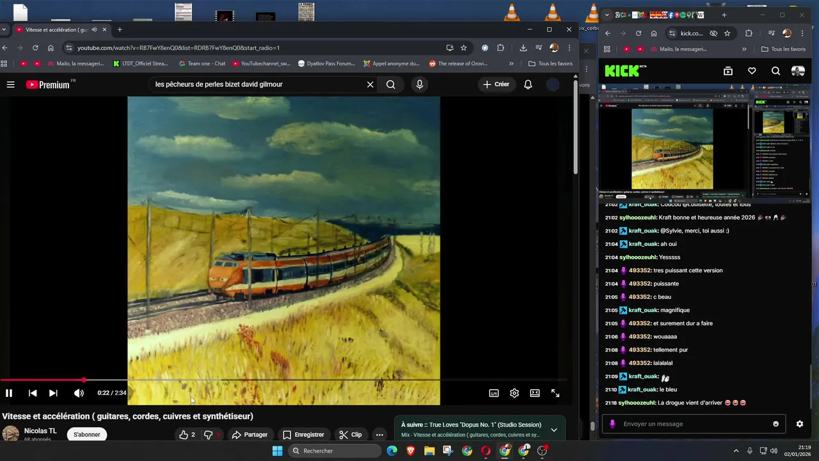The height and width of the screenshot is (461, 819).
Task: Open tab search dropdown in YouTube window
Action: tap(4, 29)
